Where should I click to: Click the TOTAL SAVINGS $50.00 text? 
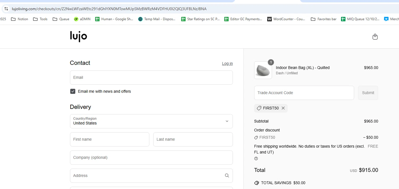pos(283,183)
